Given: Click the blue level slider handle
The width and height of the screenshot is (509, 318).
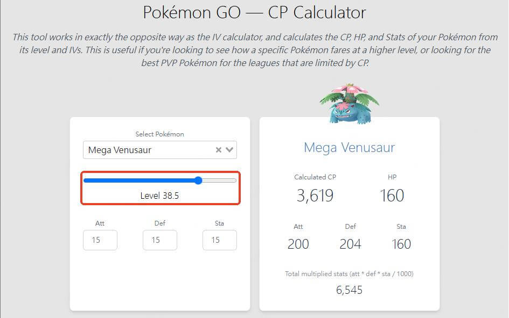Looking at the screenshot, I should click(198, 180).
